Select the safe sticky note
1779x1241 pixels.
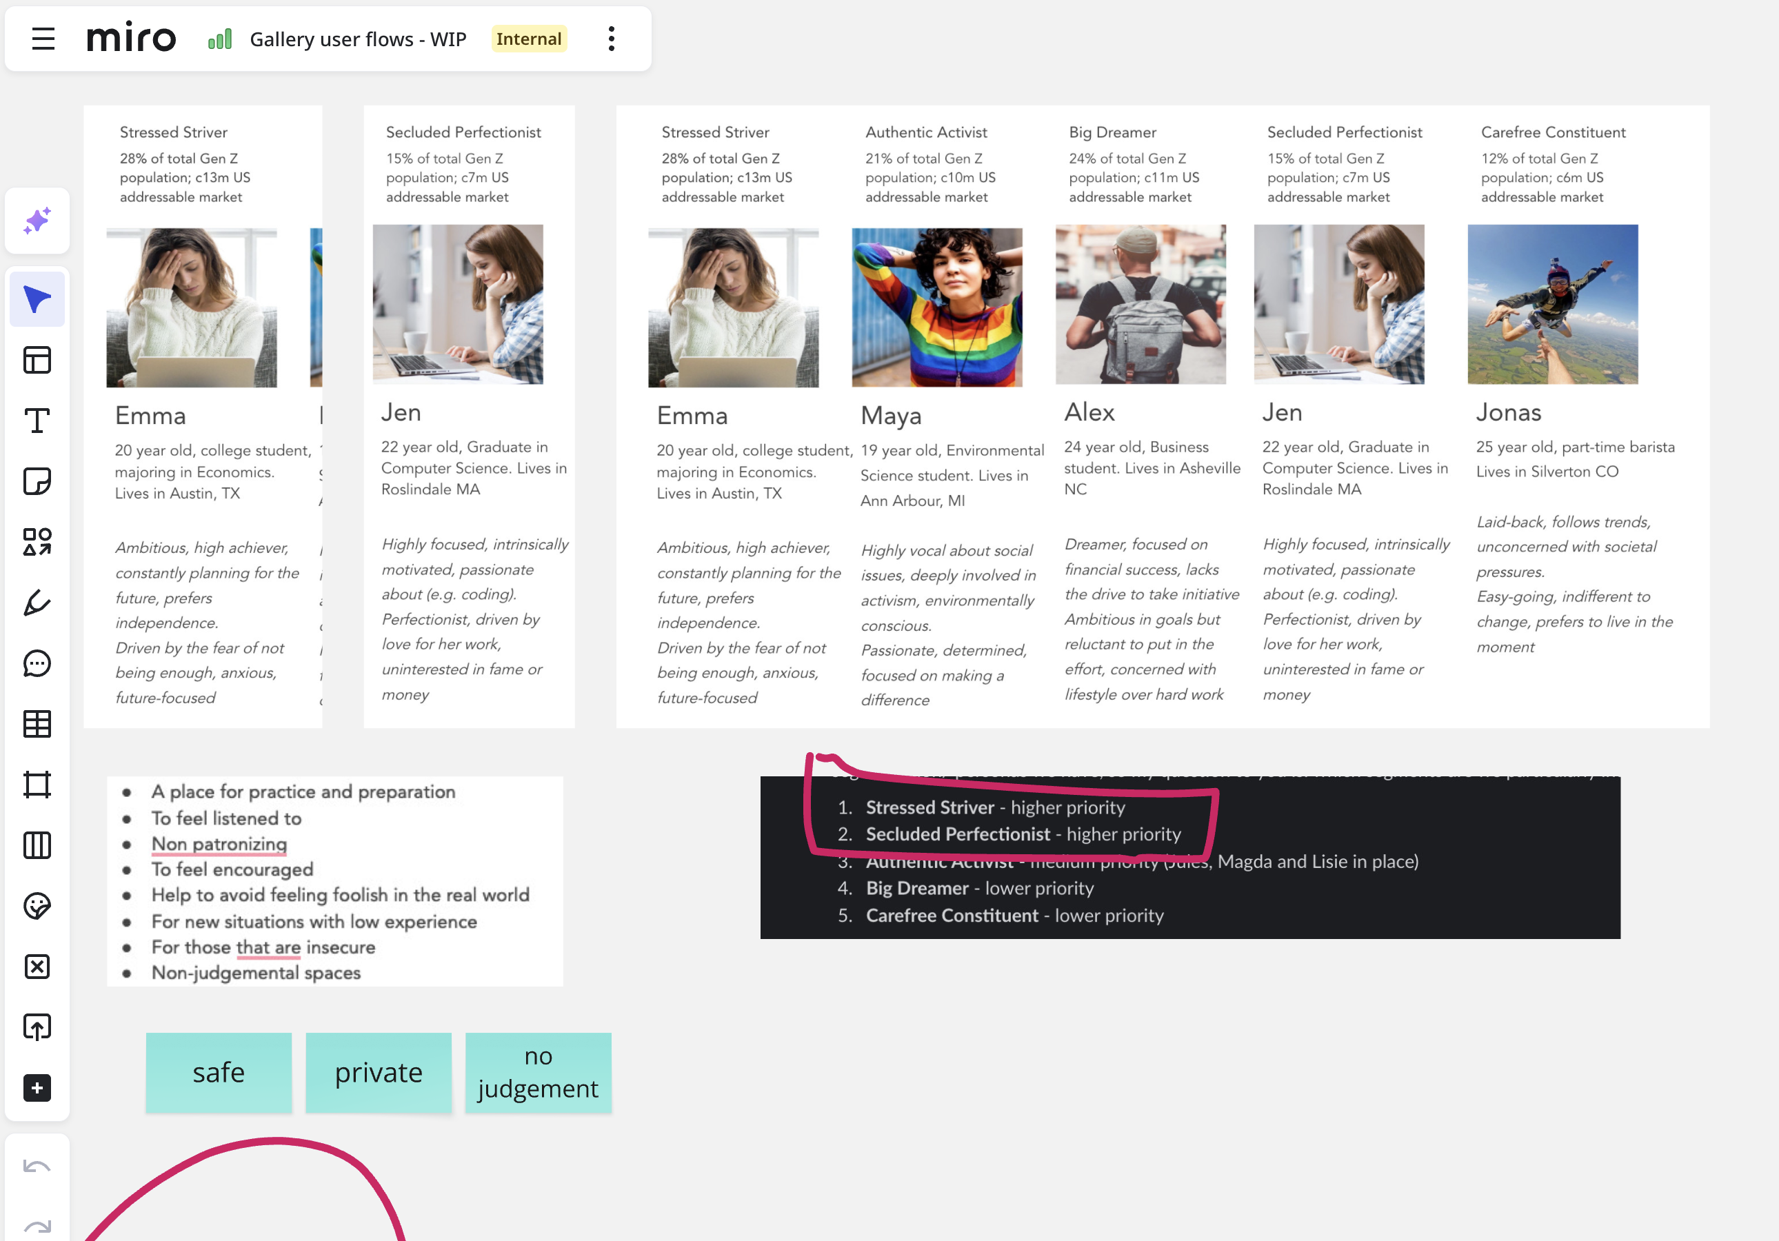pos(219,1072)
